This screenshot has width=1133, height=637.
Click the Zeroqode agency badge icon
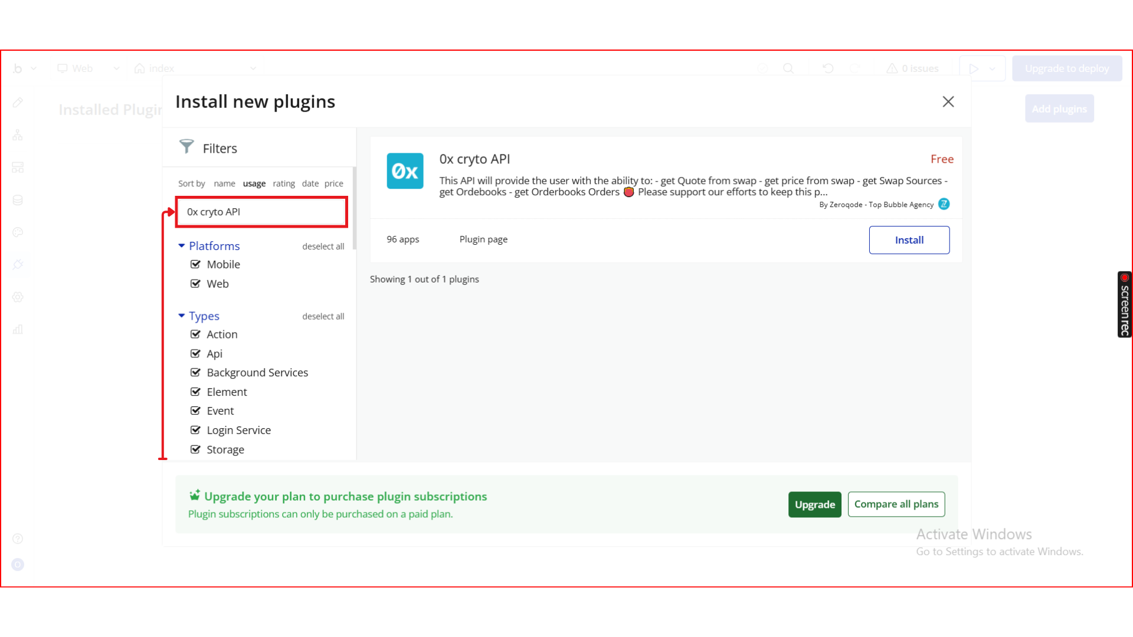pyautogui.click(x=944, y=204)
